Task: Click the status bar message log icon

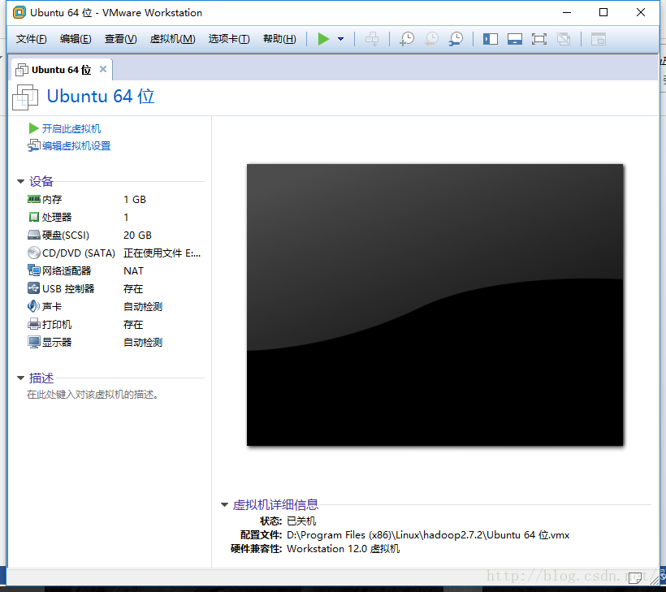Action: [x=635, y=577]
